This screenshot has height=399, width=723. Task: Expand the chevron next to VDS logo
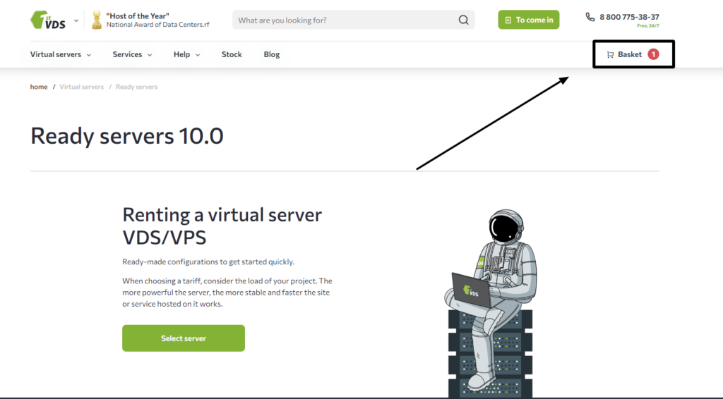(76, 20)
